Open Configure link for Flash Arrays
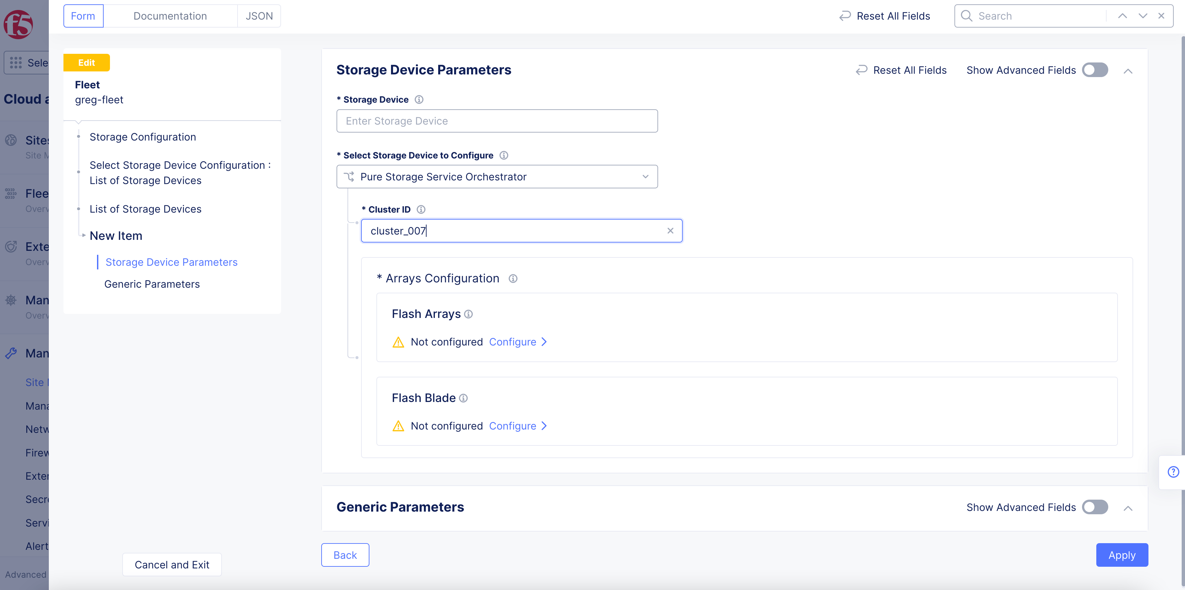The width and height of the screenshot is (1185, 590). pyautogui.click(x=513, y=342)
